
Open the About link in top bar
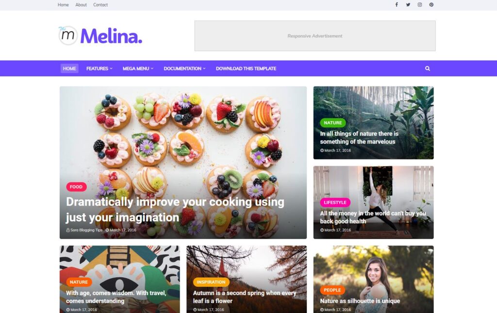pos(81,5)
